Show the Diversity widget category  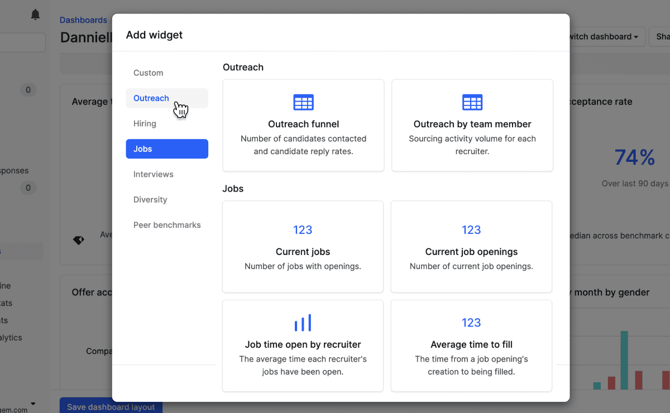150,200
